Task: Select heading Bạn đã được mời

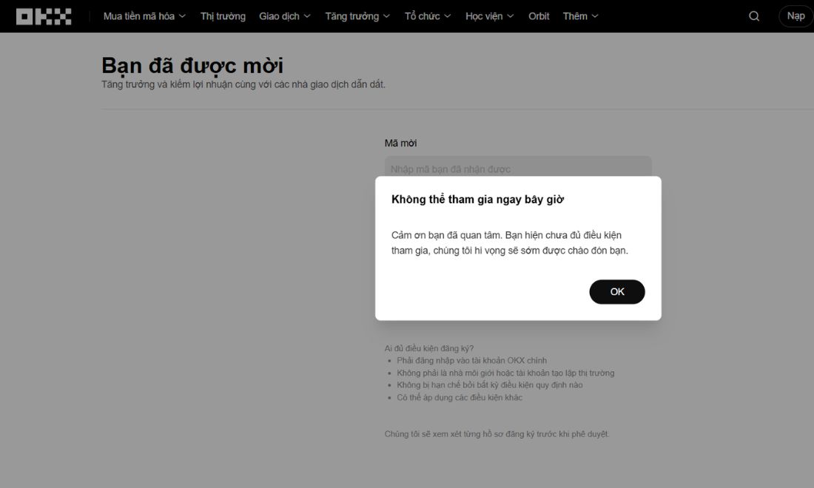Action: click(192, 66)
